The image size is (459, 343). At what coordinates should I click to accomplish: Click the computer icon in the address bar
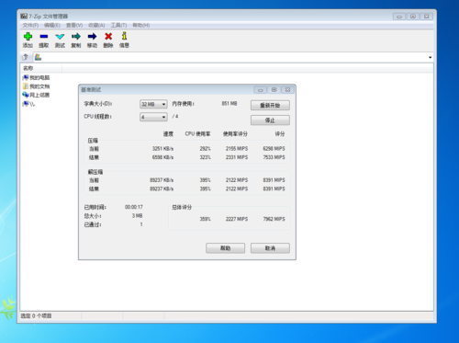point(38,57)
